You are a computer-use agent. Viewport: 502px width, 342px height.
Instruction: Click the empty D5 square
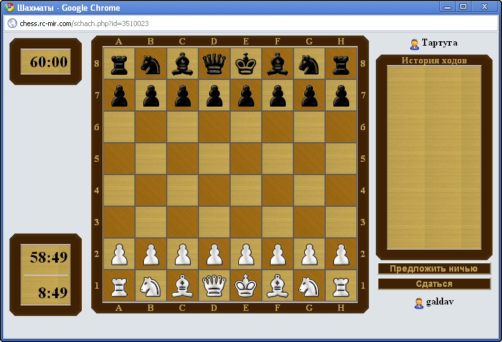coord(214,159)
